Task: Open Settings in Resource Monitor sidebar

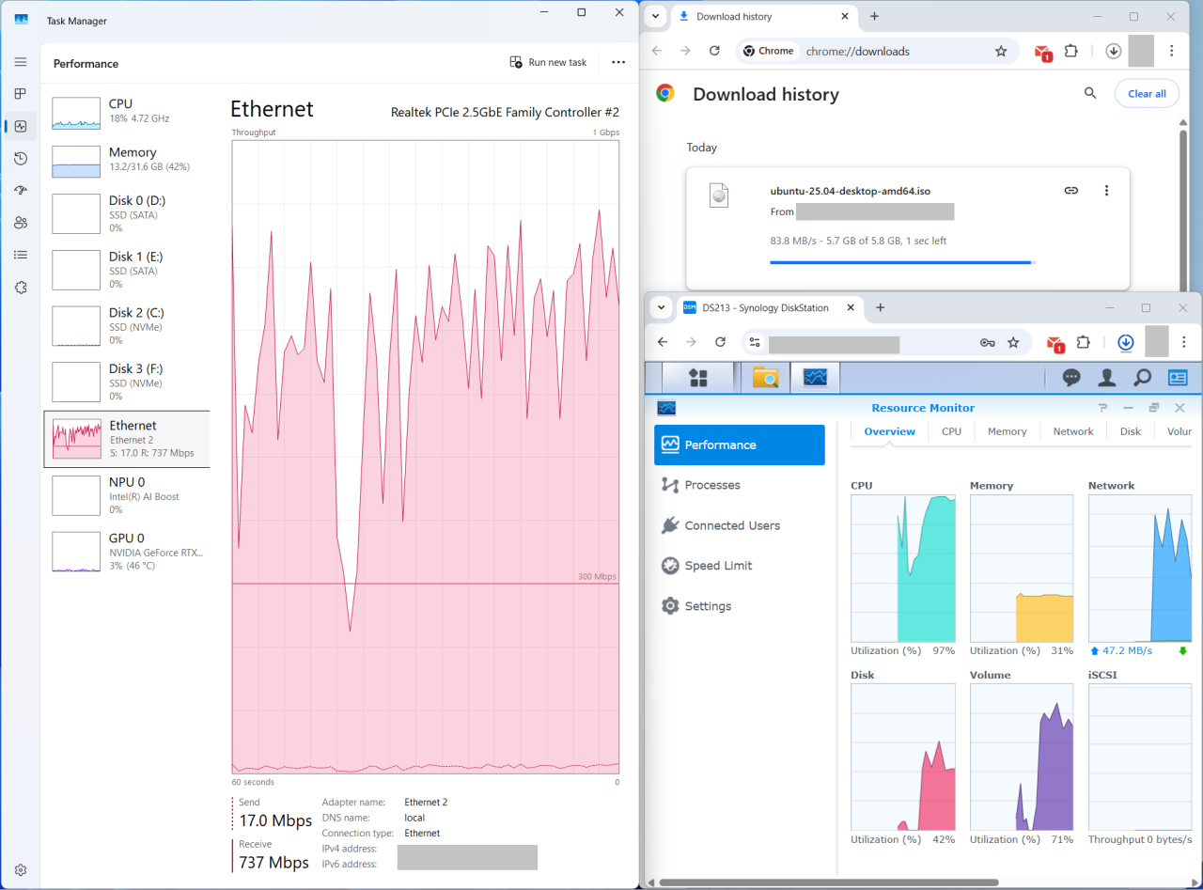Action: (740, 606)
